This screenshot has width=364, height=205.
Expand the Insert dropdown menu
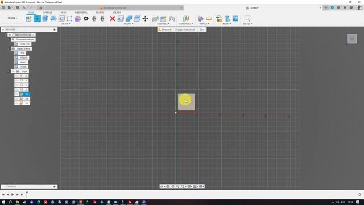pos(227,24)
